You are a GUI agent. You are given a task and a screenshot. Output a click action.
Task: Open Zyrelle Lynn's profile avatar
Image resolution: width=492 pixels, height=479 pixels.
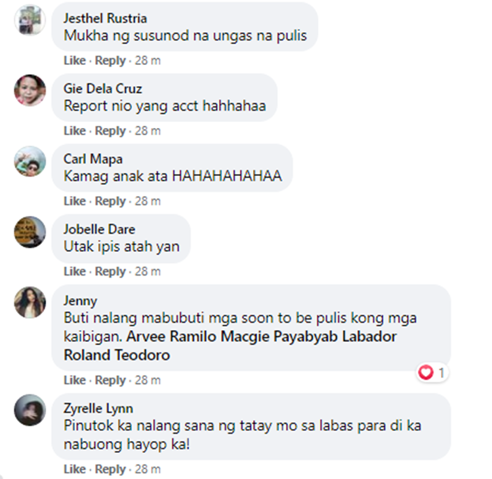click(x=30, y=410)
